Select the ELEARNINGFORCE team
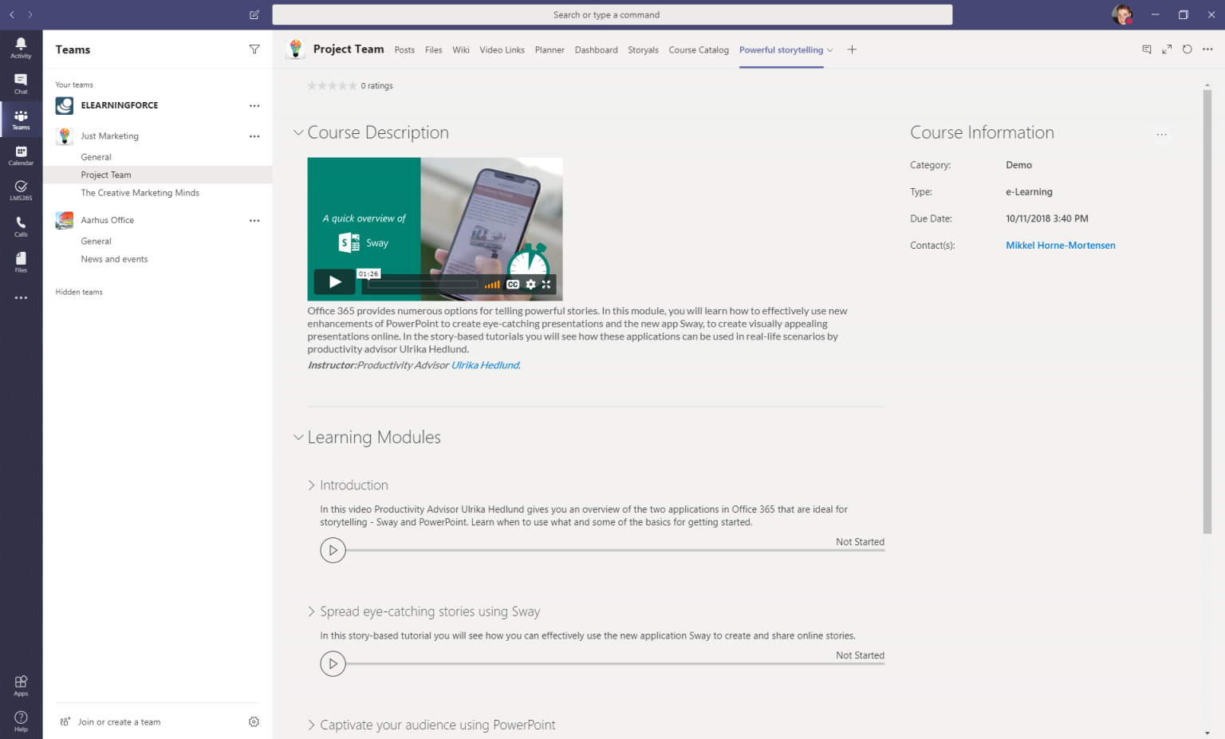 click(x=120, y=105)
